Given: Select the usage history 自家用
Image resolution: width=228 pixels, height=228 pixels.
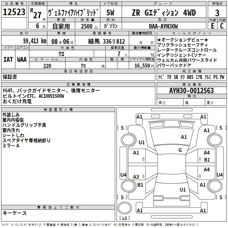Looking at the screenshot, I should (61, 26).
